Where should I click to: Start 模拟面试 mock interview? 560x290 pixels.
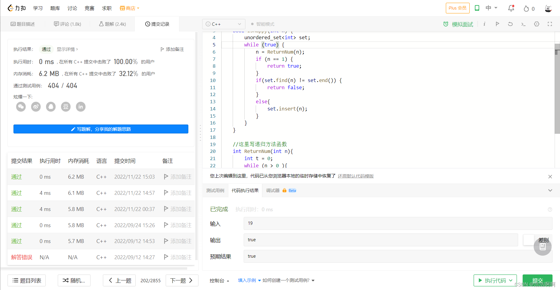[x=458, y=24]
